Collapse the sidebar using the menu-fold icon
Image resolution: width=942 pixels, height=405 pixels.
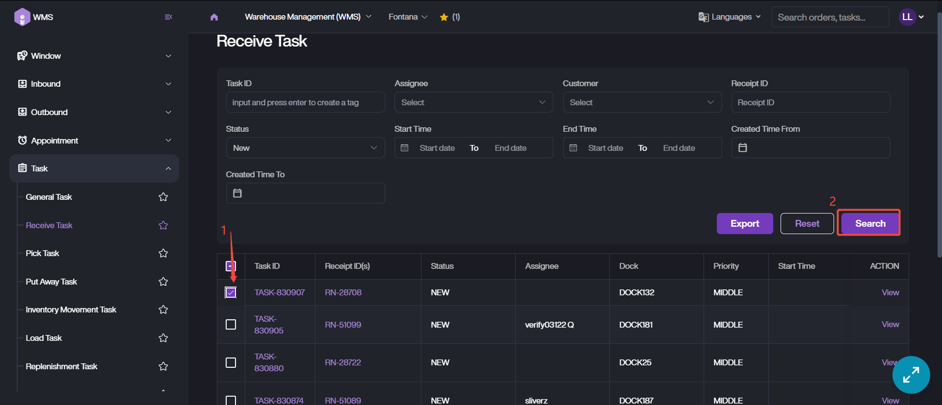point(168,17)
